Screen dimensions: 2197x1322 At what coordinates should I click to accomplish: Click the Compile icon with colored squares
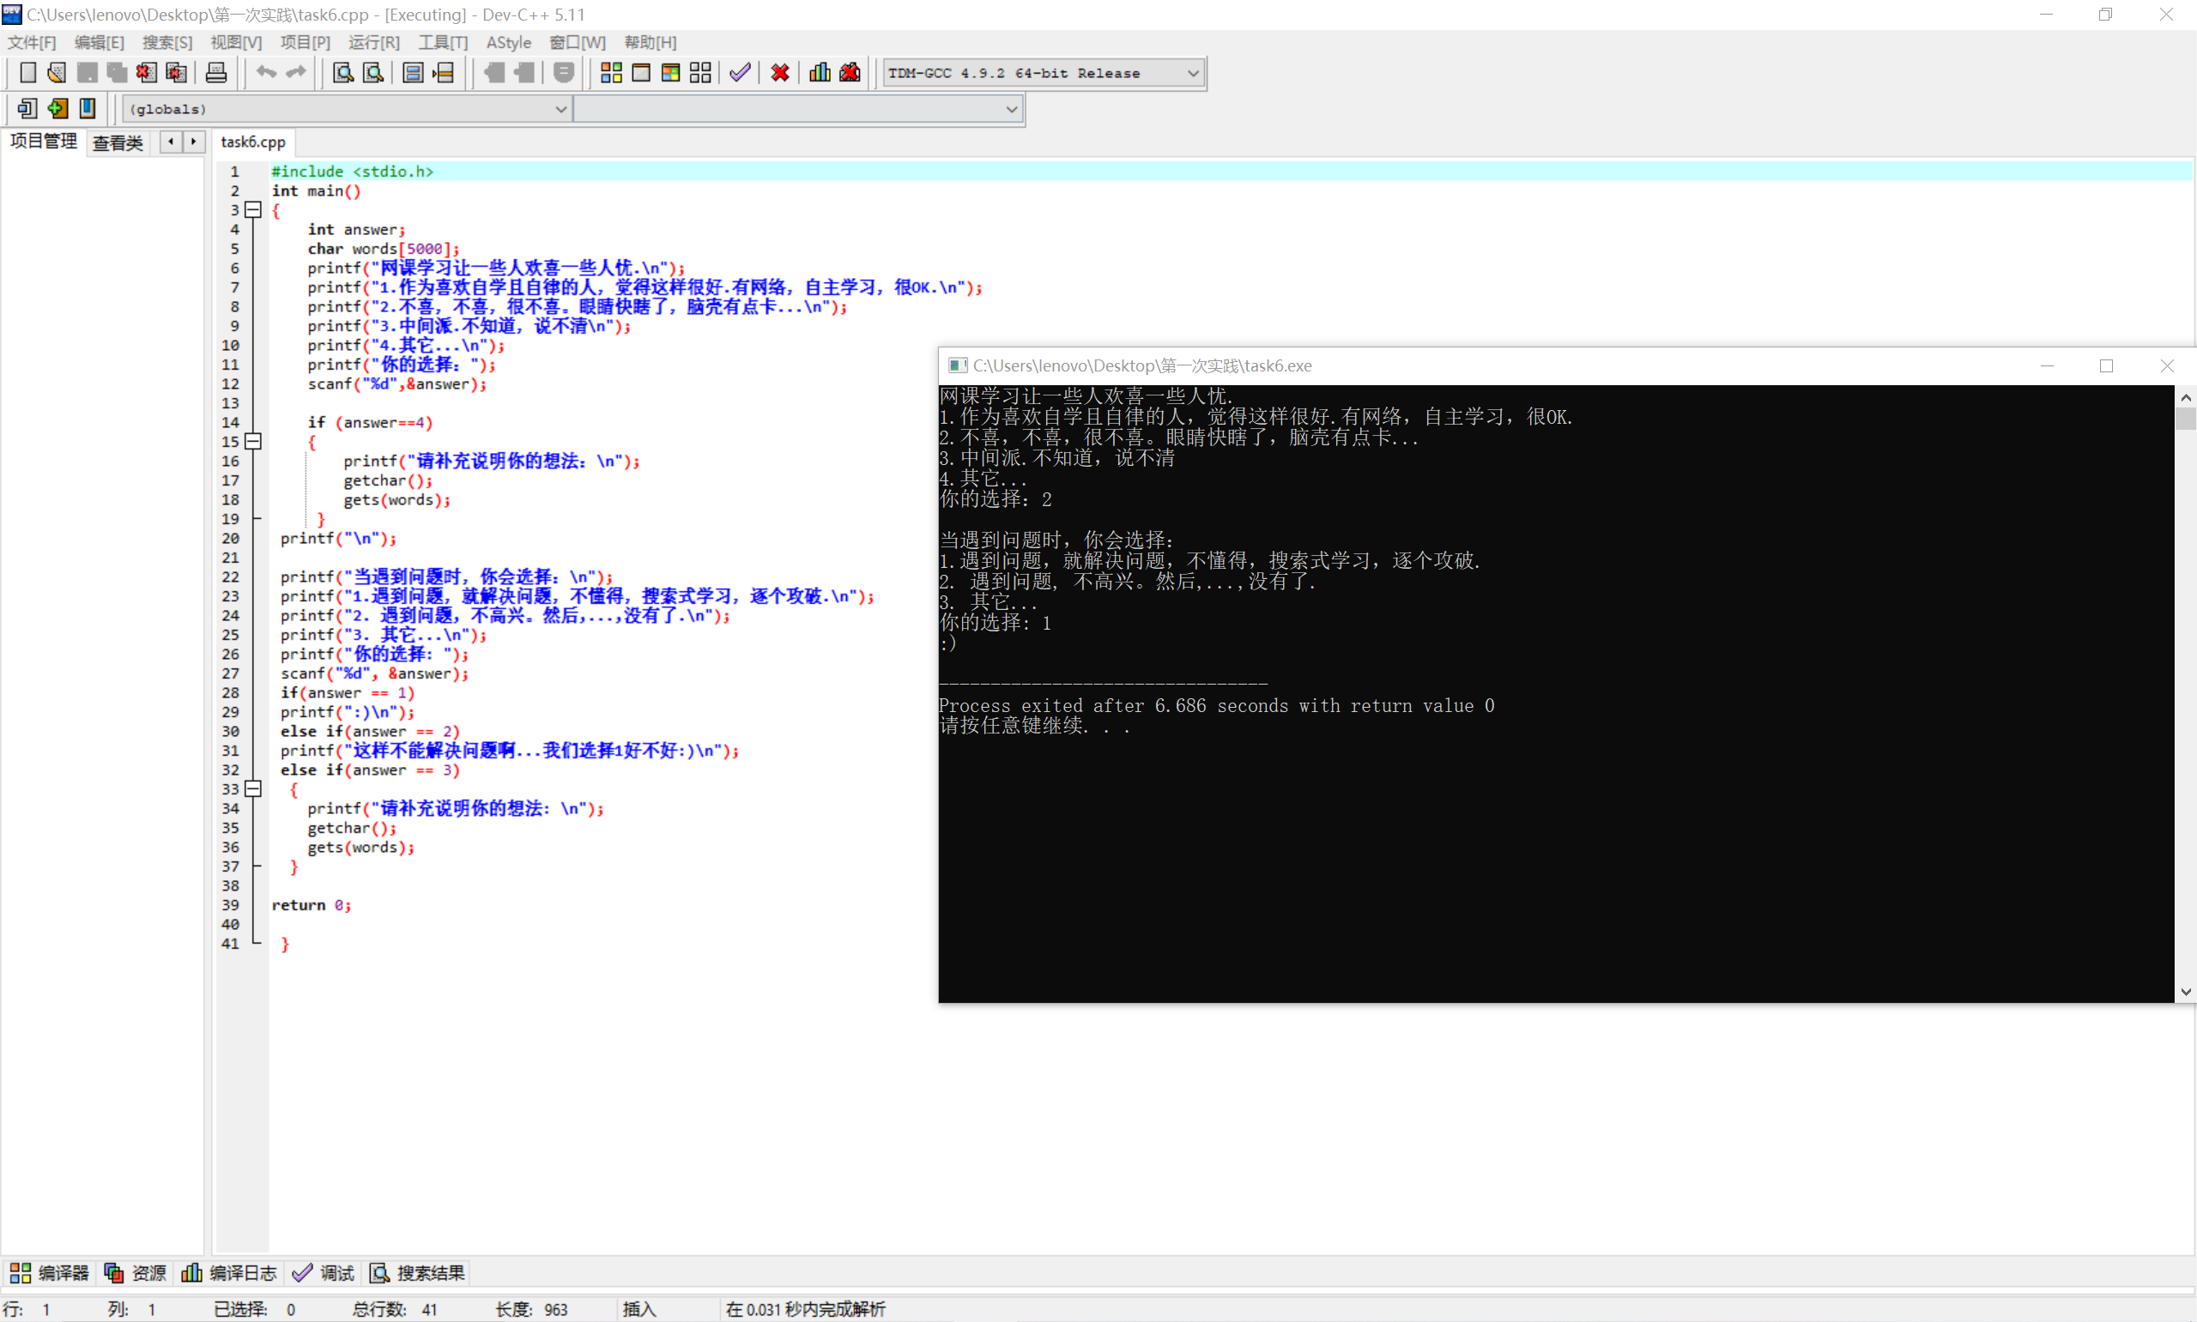coord(611,73)
